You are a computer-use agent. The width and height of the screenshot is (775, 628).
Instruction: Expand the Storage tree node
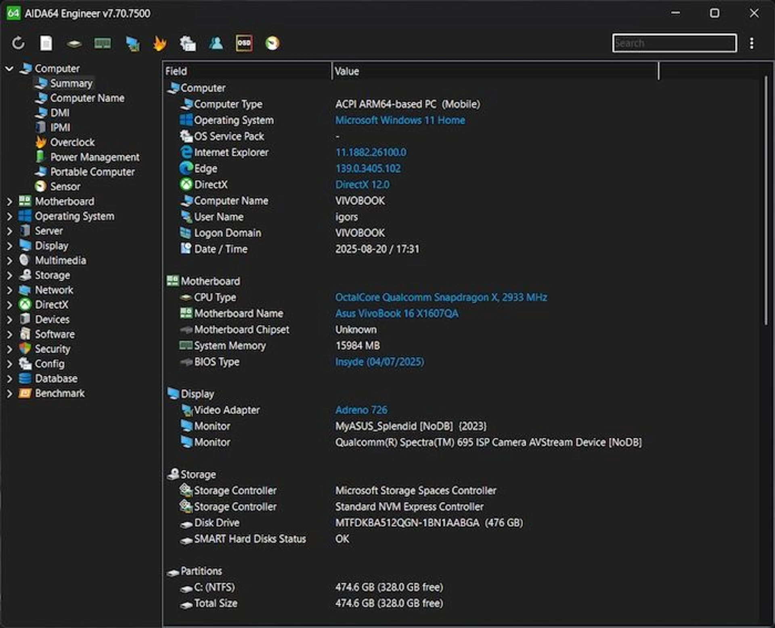9,275
